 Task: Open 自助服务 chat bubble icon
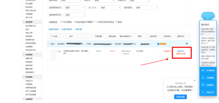coord(203,85)
